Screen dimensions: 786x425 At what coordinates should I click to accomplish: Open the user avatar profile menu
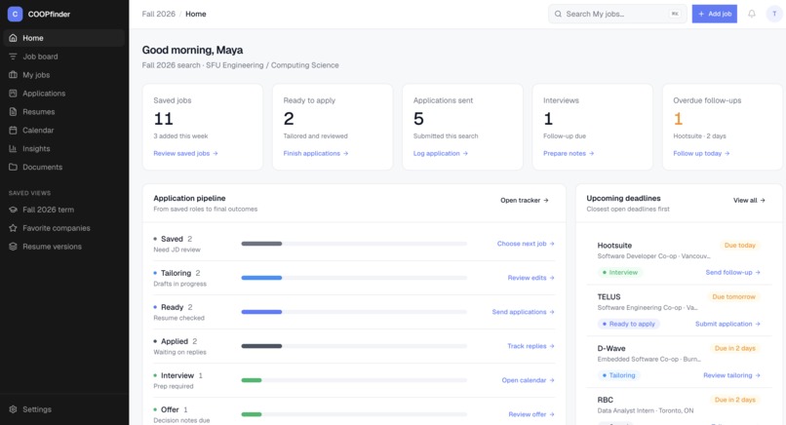click(x=774, y=14)
